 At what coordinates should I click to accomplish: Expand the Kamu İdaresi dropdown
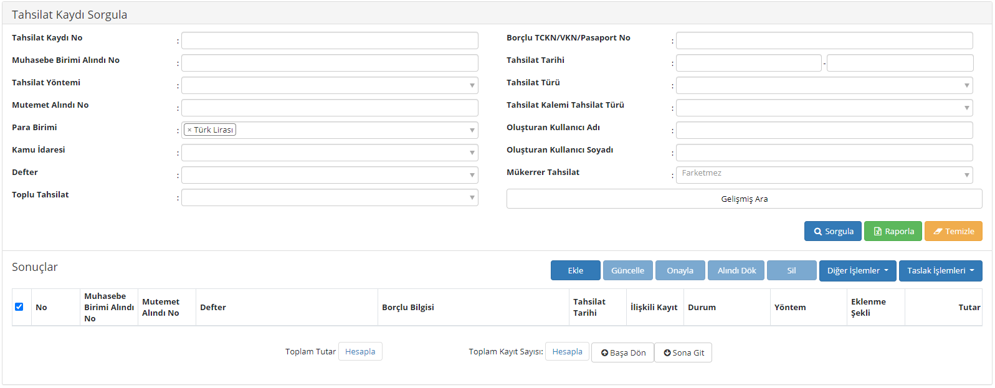pos(330,153)
